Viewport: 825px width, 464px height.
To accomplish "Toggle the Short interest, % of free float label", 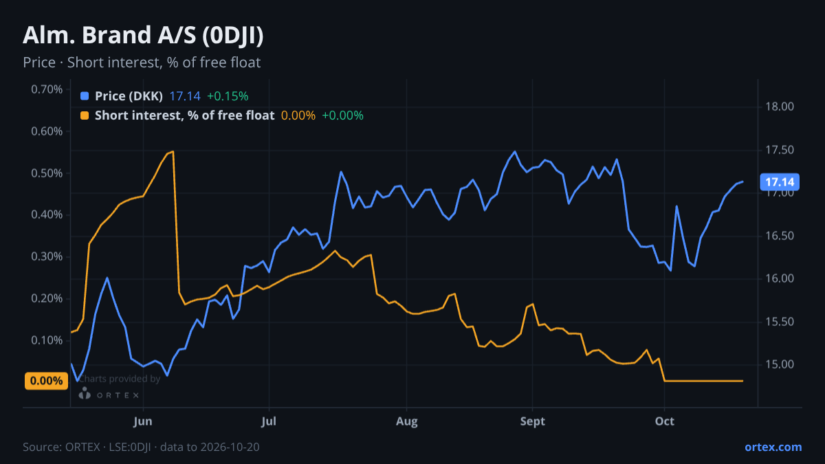I will click(184, 115).
